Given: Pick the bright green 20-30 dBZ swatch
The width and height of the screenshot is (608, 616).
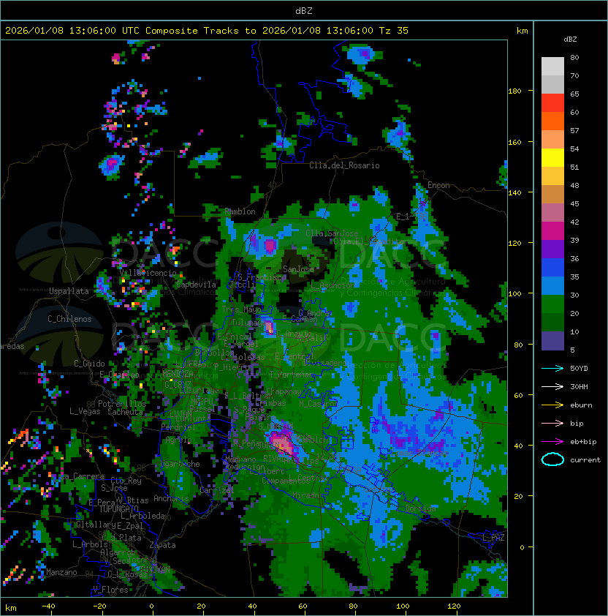Looking at the screenshot, I should coord(552,304).
